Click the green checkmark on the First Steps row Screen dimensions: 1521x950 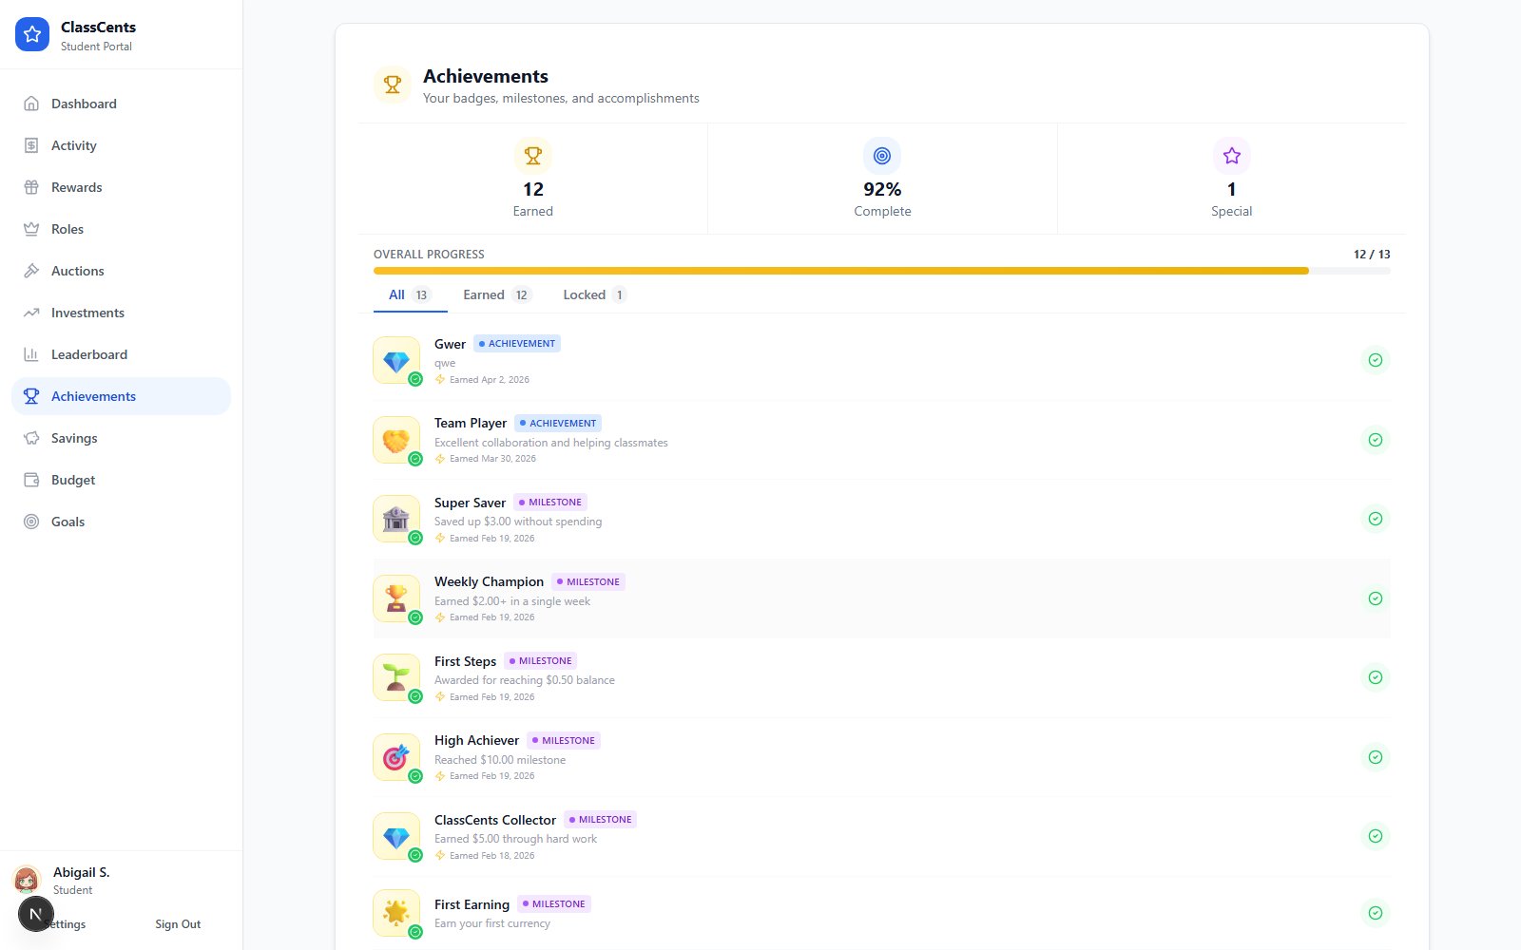pos(1376,677)
